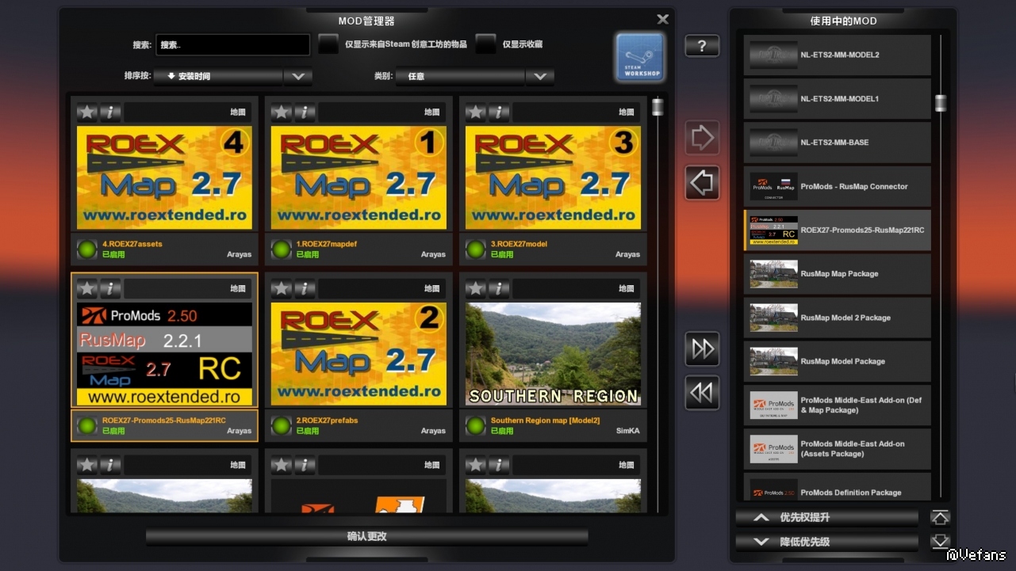Toggle the green status light of 4.ROEX27assets
The image size is (1016, 571).
tap(87, 249)
